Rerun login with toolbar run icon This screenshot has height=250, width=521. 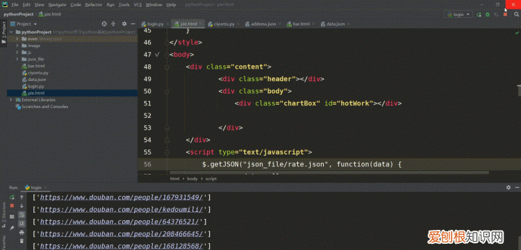click(479, 15)
